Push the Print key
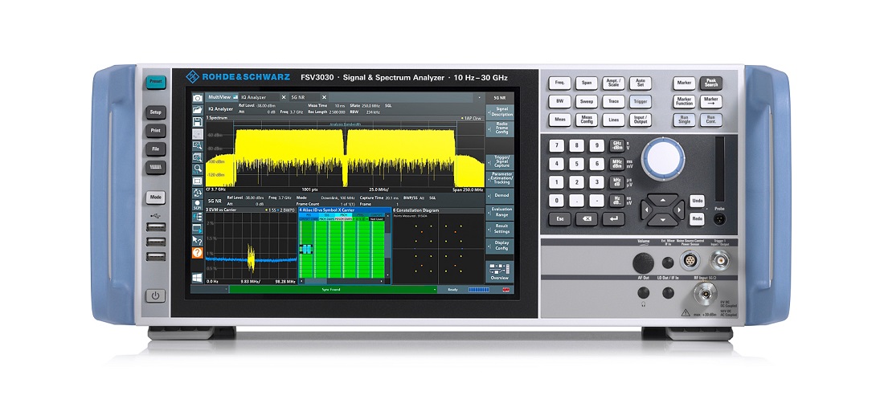The height and width of the screenshot is (395, 884). pos(156,131)
